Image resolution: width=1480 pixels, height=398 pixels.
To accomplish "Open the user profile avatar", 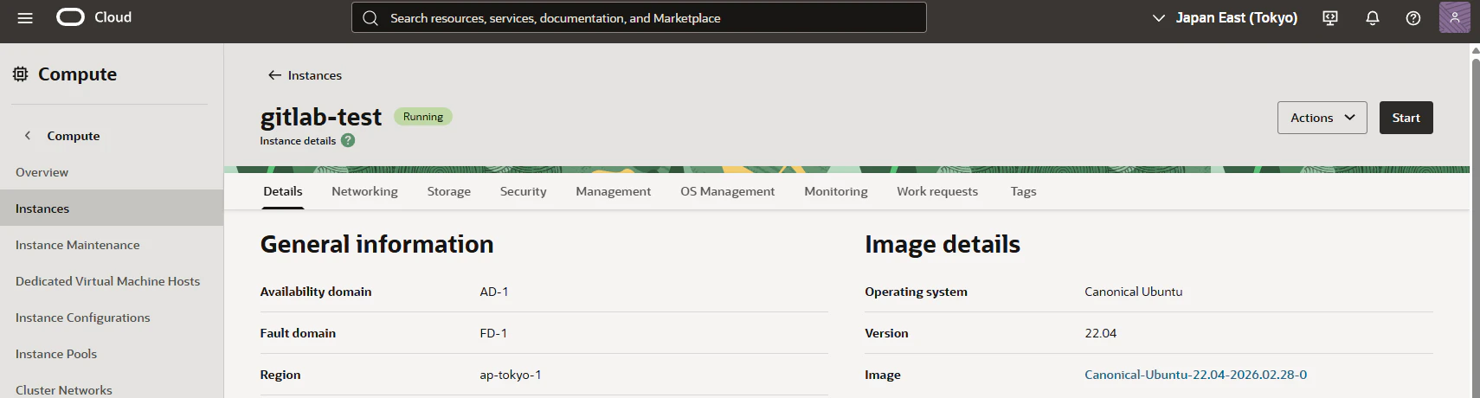I will click(x=1454, y=17).
